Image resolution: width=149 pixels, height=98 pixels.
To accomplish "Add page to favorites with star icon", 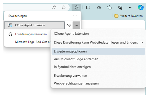I will point(63,7).
